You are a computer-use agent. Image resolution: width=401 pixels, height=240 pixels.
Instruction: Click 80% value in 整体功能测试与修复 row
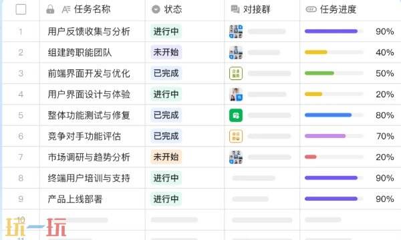point(385,115)
